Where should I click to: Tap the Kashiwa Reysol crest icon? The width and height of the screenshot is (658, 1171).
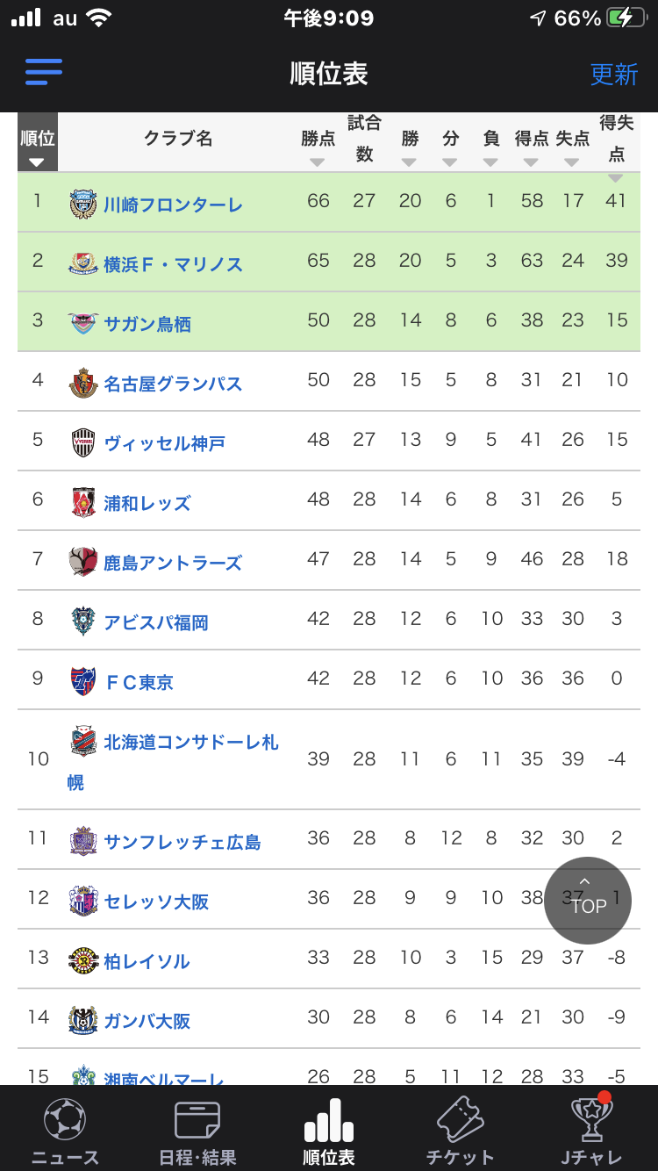click(x=82, y=960)
